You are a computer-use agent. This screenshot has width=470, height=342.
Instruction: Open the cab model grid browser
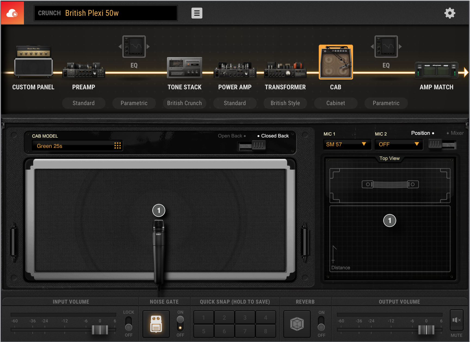point(117,146)
